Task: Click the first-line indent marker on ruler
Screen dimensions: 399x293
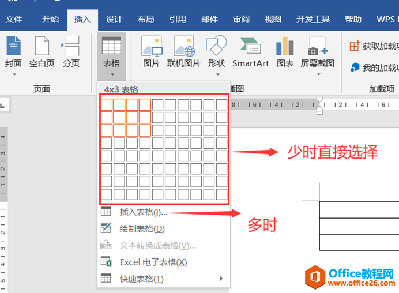Action: (319, 100)
